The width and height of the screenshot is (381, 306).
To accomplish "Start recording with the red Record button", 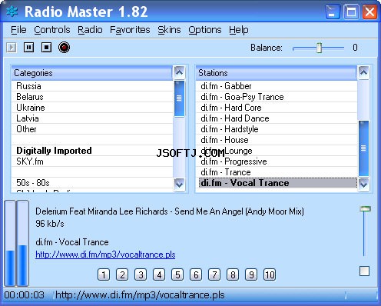I will (64, 48).
